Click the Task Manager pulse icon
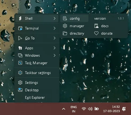Image resolution: width=131 pixels, height=115 pixels. point(20,63)
